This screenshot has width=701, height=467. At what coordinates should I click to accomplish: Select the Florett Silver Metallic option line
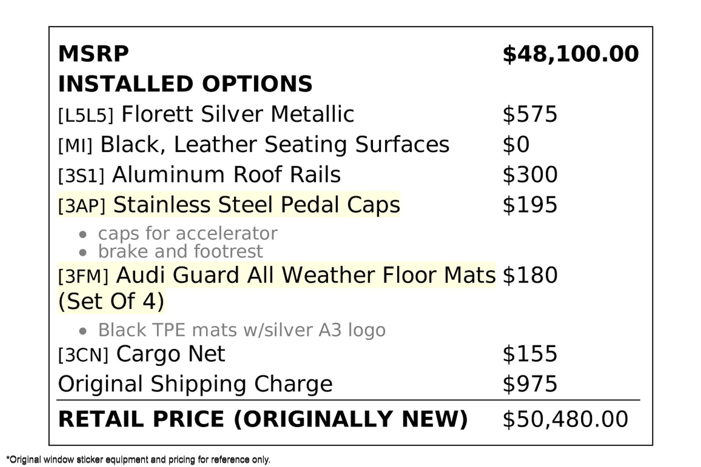tap(206, 114)
